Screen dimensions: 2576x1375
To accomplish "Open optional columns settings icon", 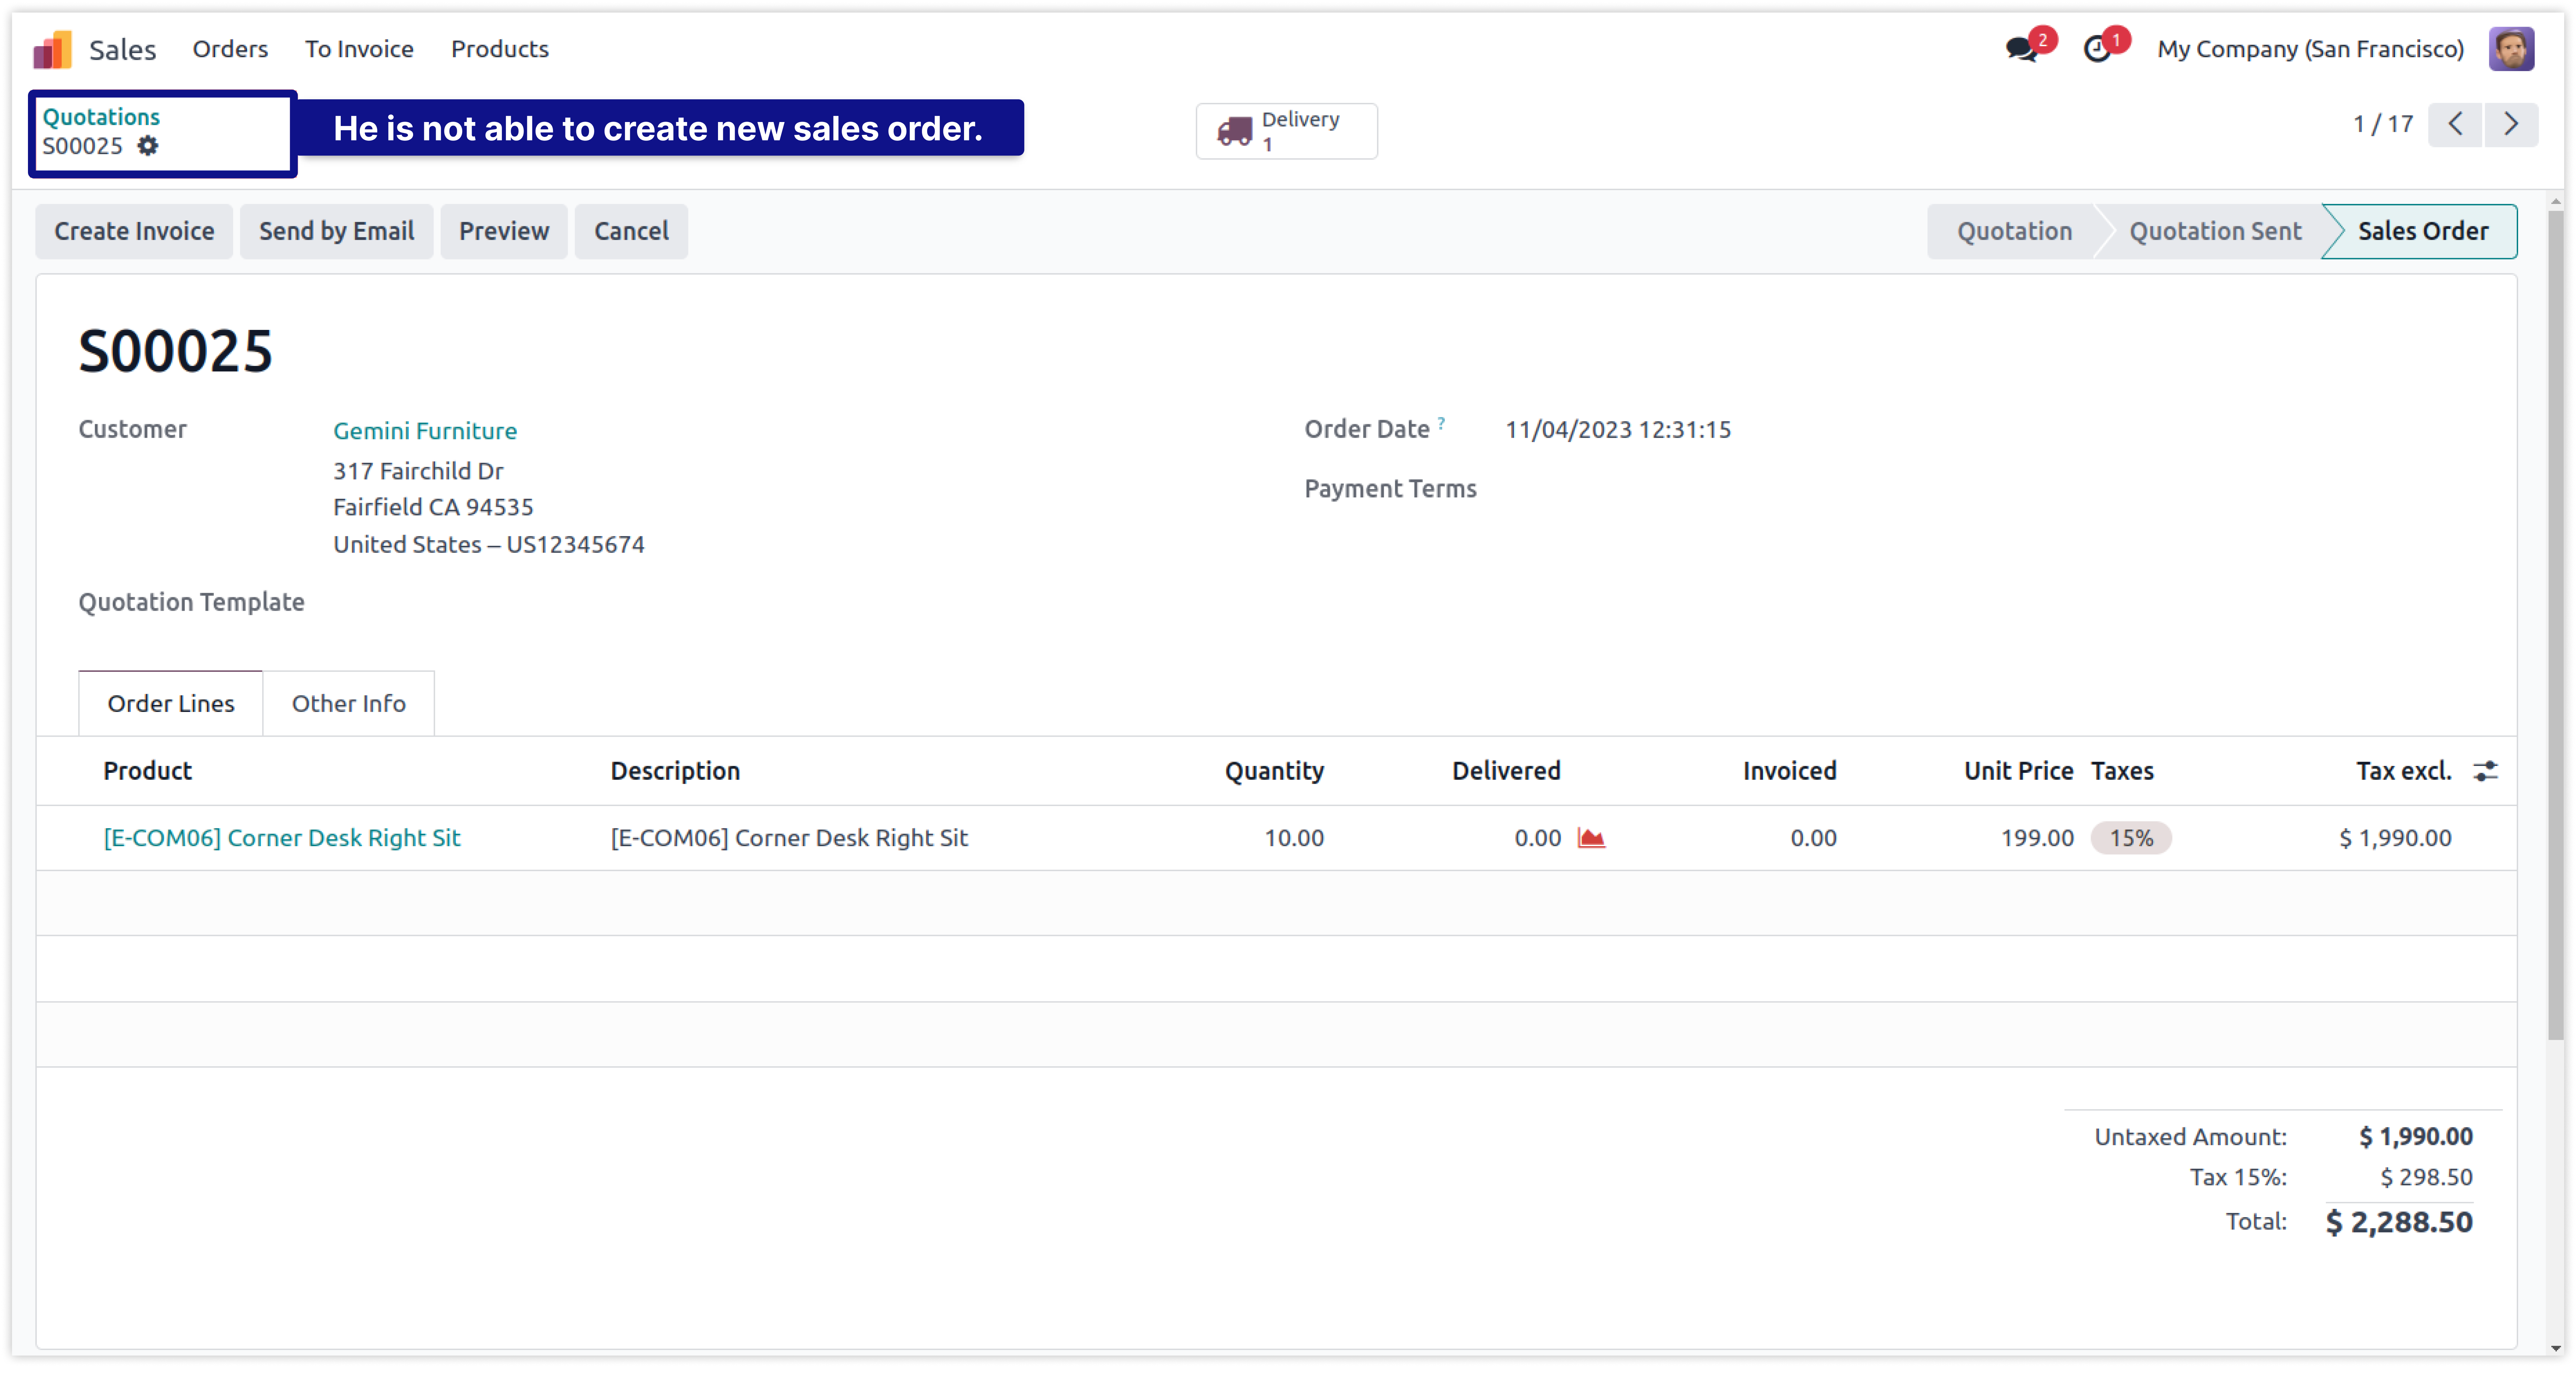I will click(2485, 771).
